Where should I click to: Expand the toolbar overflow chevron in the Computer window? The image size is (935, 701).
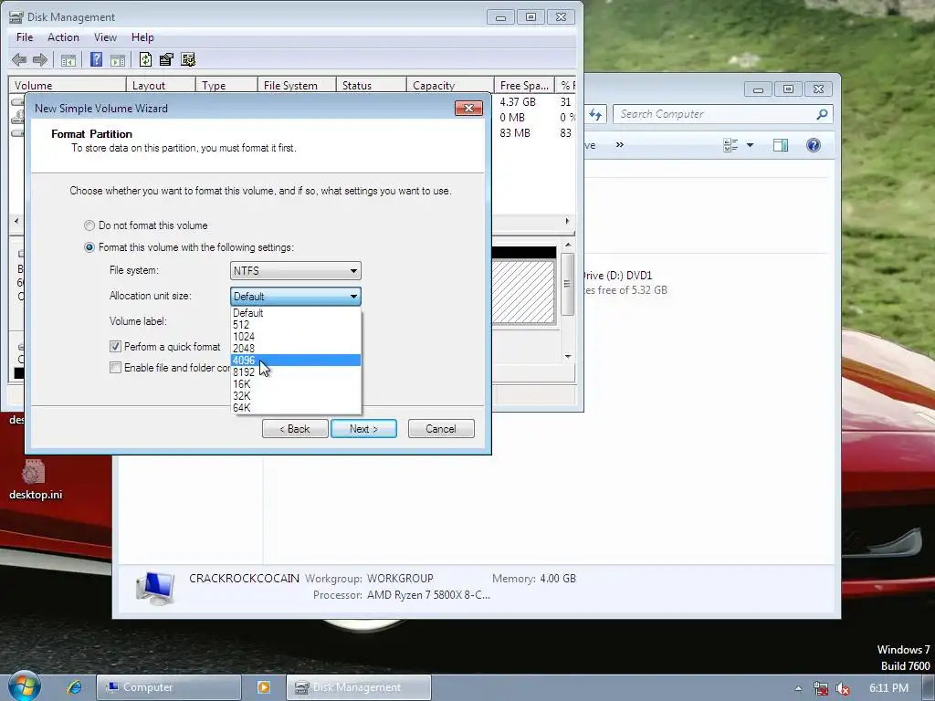point(620,145)
